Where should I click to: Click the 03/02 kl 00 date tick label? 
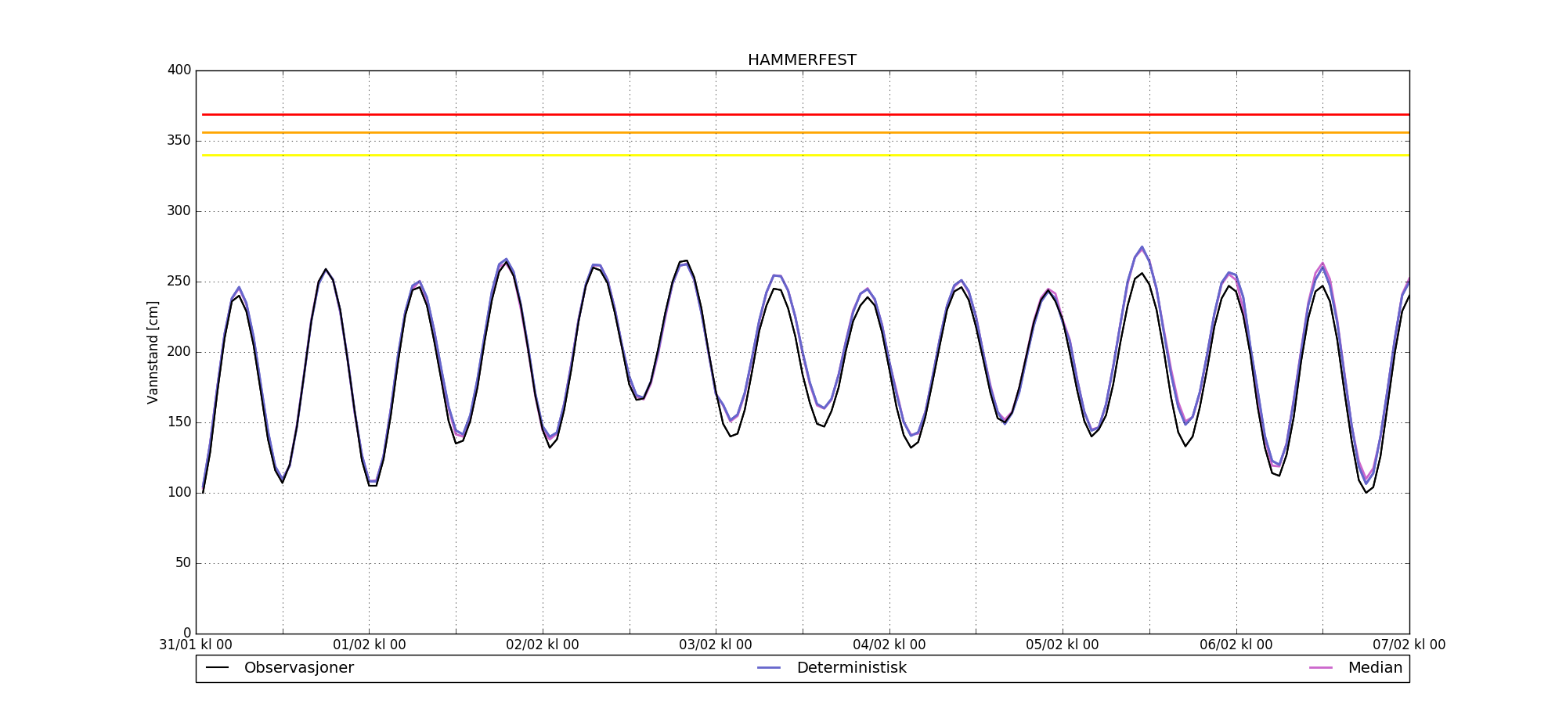[x=716, y=645]
